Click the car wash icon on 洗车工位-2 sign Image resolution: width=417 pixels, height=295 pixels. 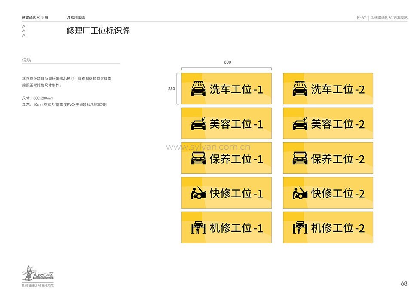coord(300,89)
